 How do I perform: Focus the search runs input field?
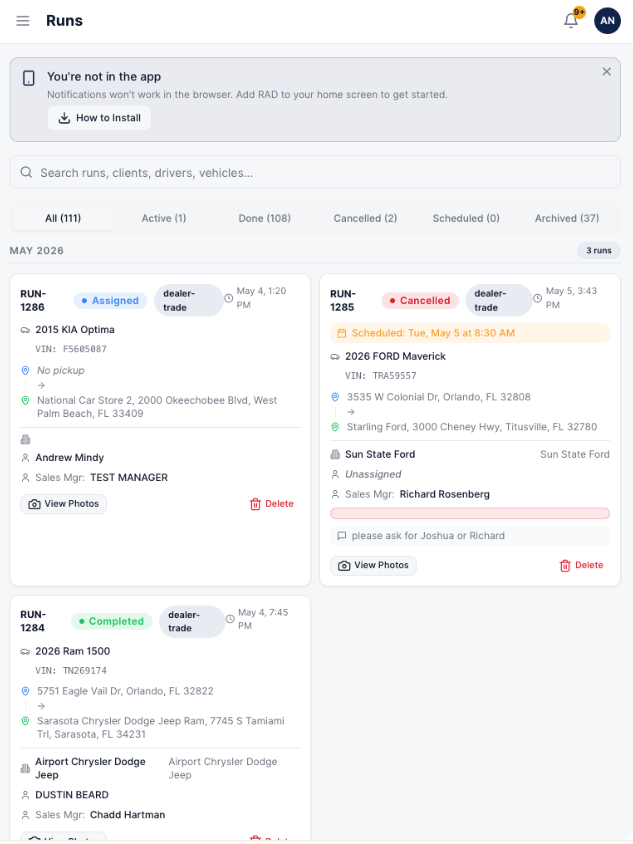(x=315, y=172)
